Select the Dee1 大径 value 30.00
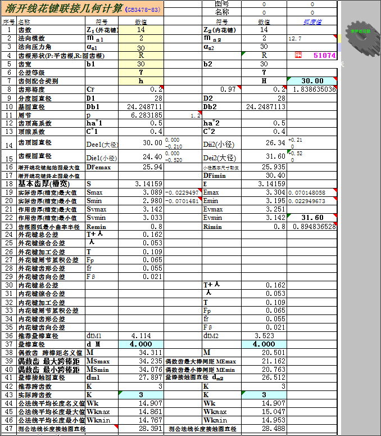Viewport: 381px width, 436px height. click(141, 143)
